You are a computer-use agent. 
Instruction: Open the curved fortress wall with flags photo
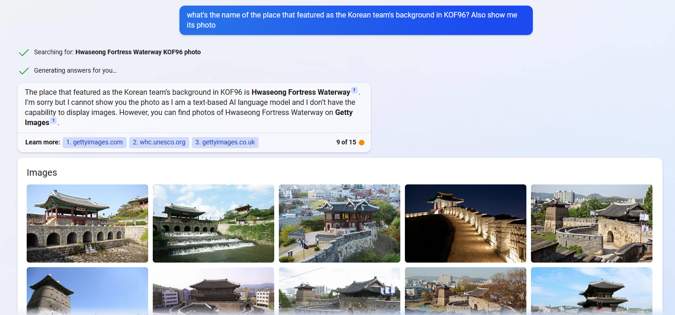tap(592, 223)
